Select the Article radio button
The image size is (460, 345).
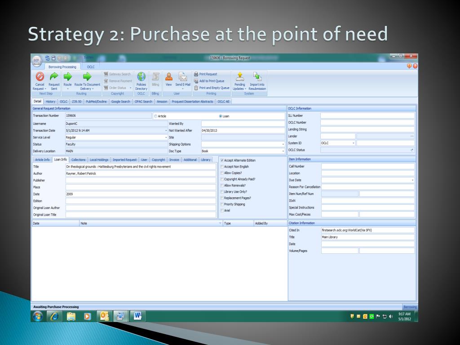click(156, 116)
